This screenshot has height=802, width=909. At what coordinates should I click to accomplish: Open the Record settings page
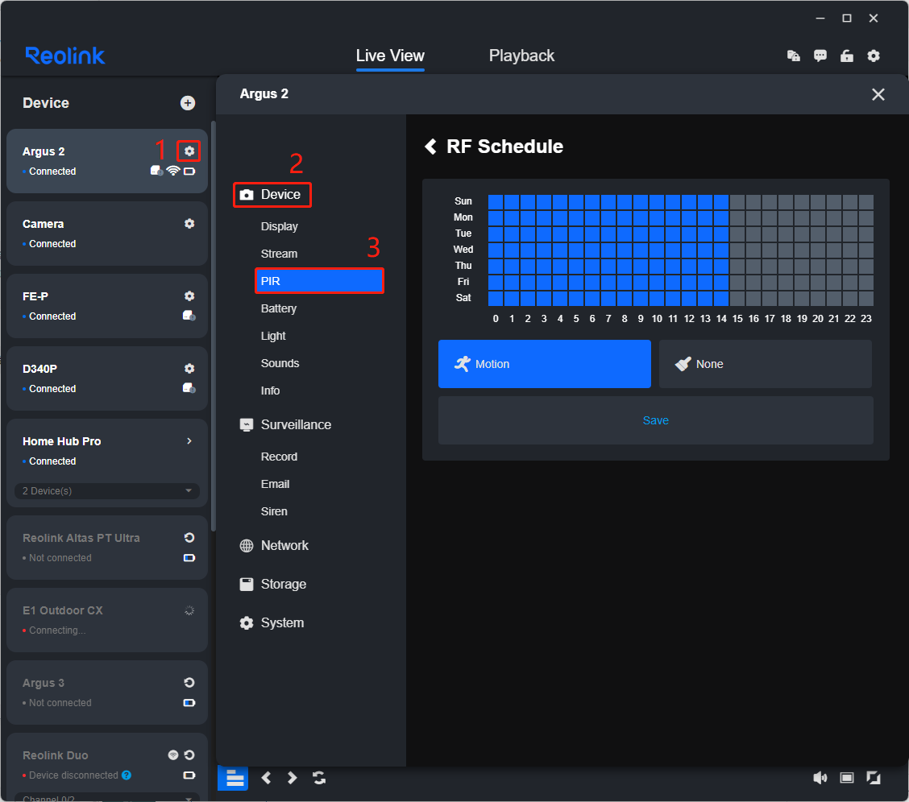click(279, 457)
